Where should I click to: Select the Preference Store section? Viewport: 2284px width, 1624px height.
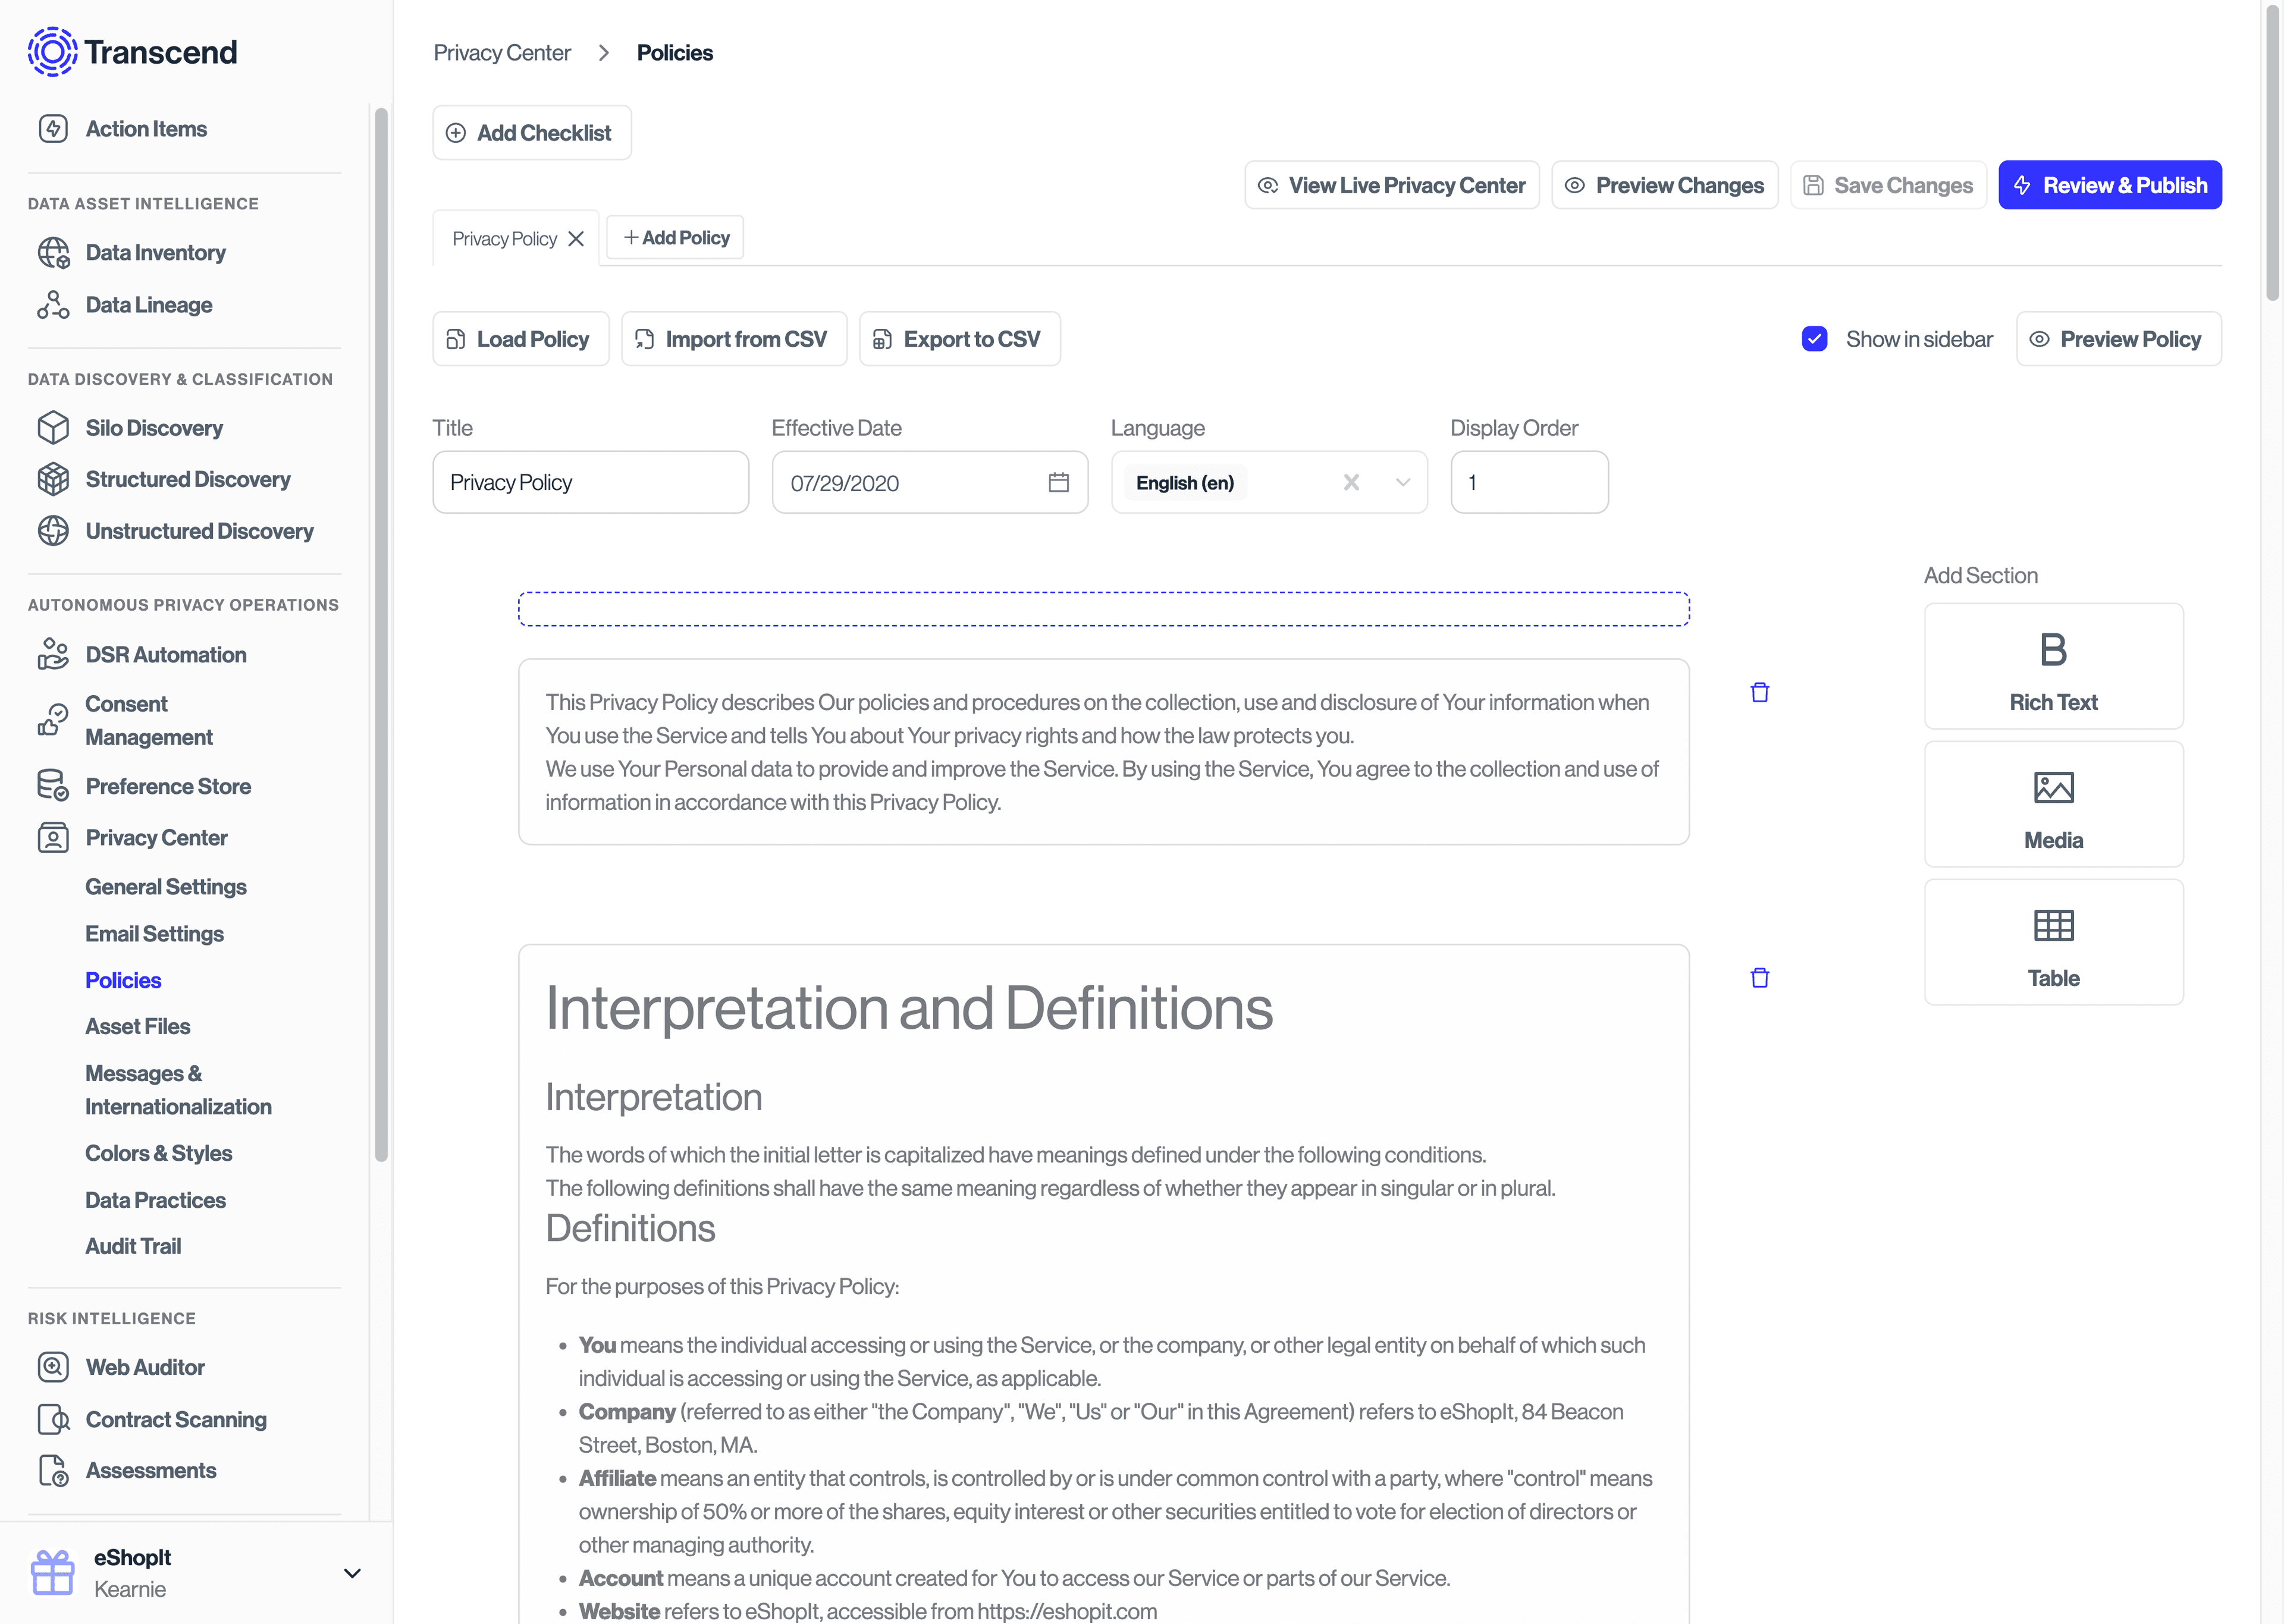pos(168,786)
